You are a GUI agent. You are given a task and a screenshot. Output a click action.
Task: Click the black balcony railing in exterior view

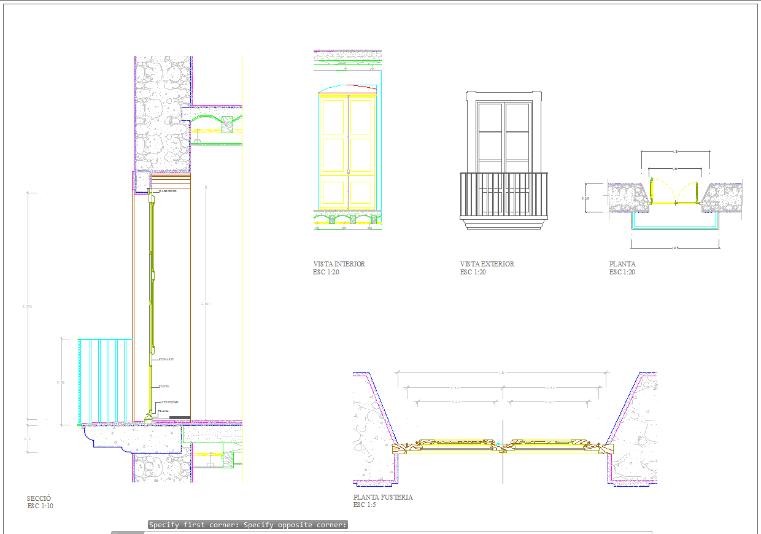point(503,195)
